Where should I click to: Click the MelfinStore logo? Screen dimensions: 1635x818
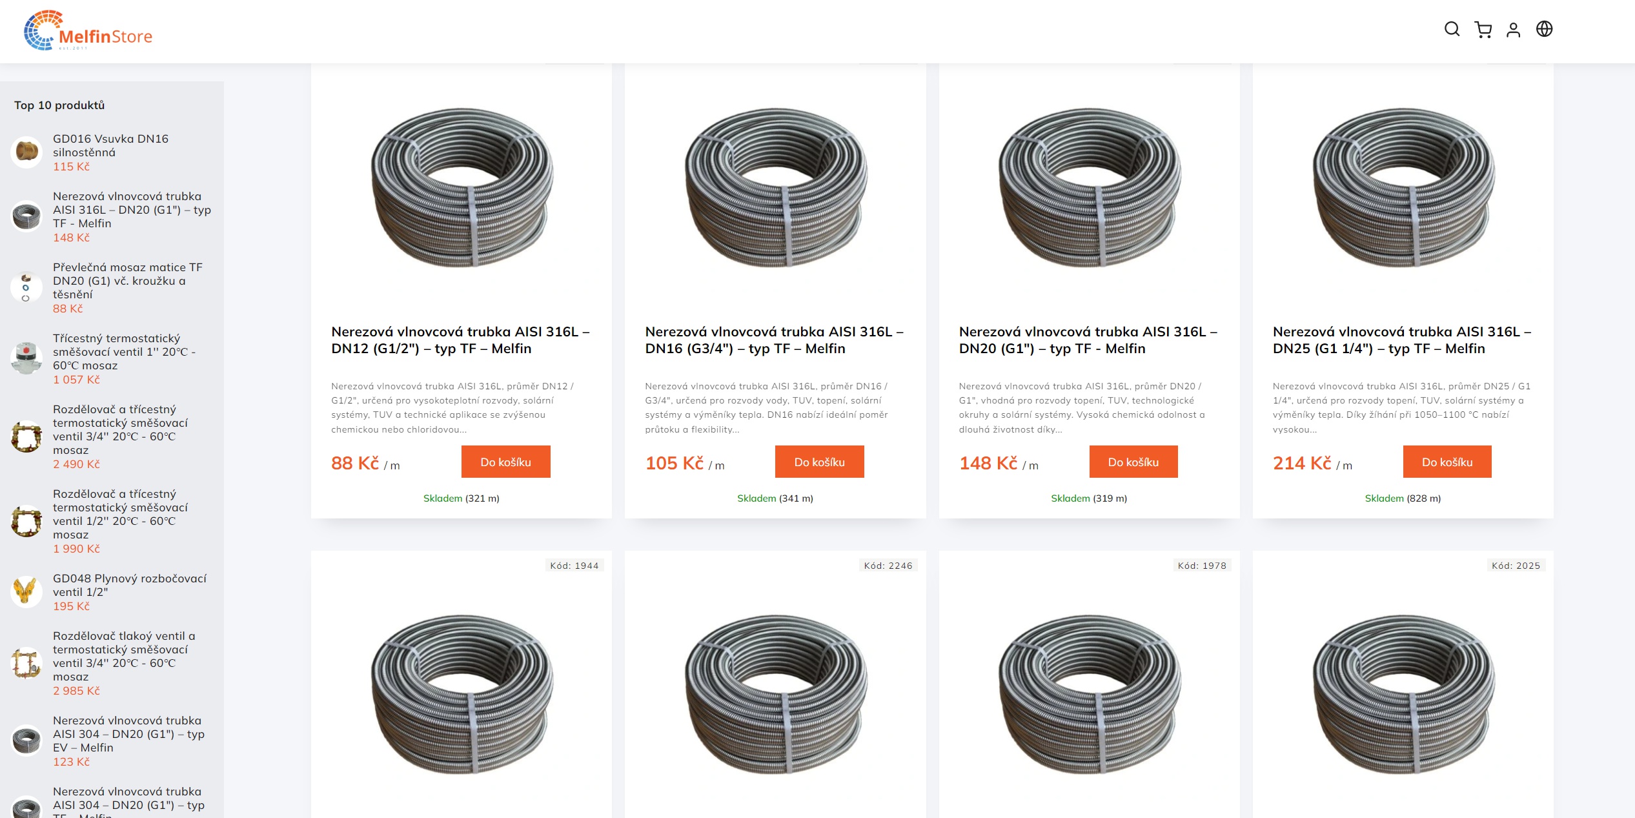(88, 31)
